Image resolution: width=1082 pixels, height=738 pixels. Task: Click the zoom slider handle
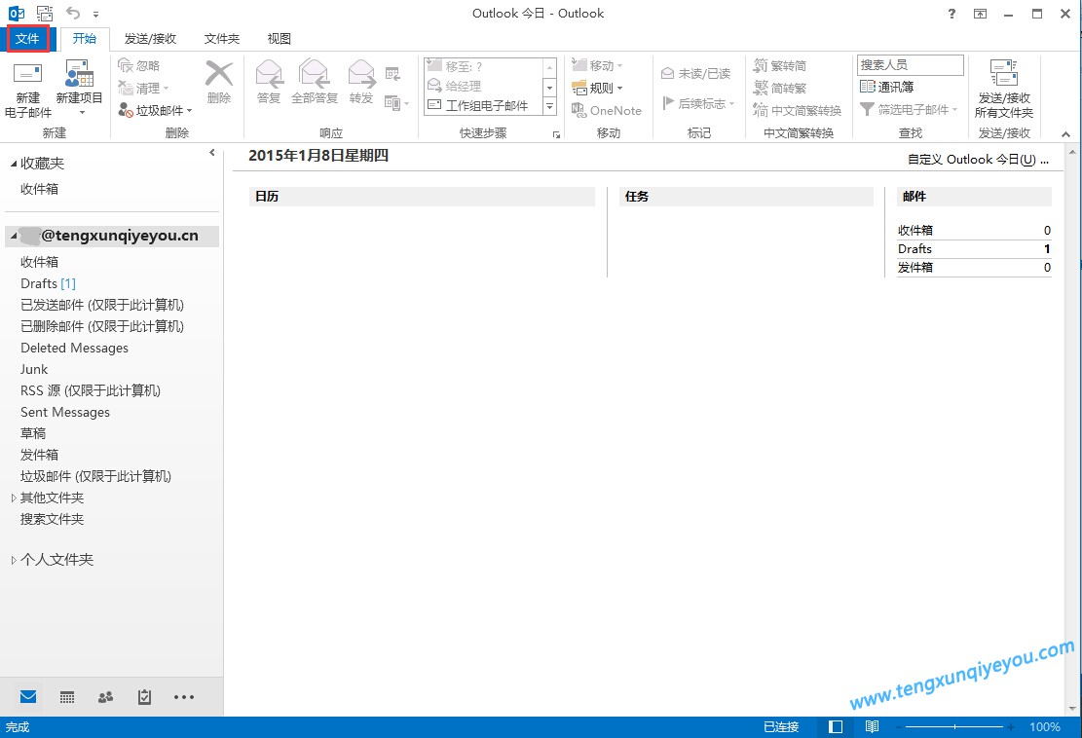(x=954, y=727)
